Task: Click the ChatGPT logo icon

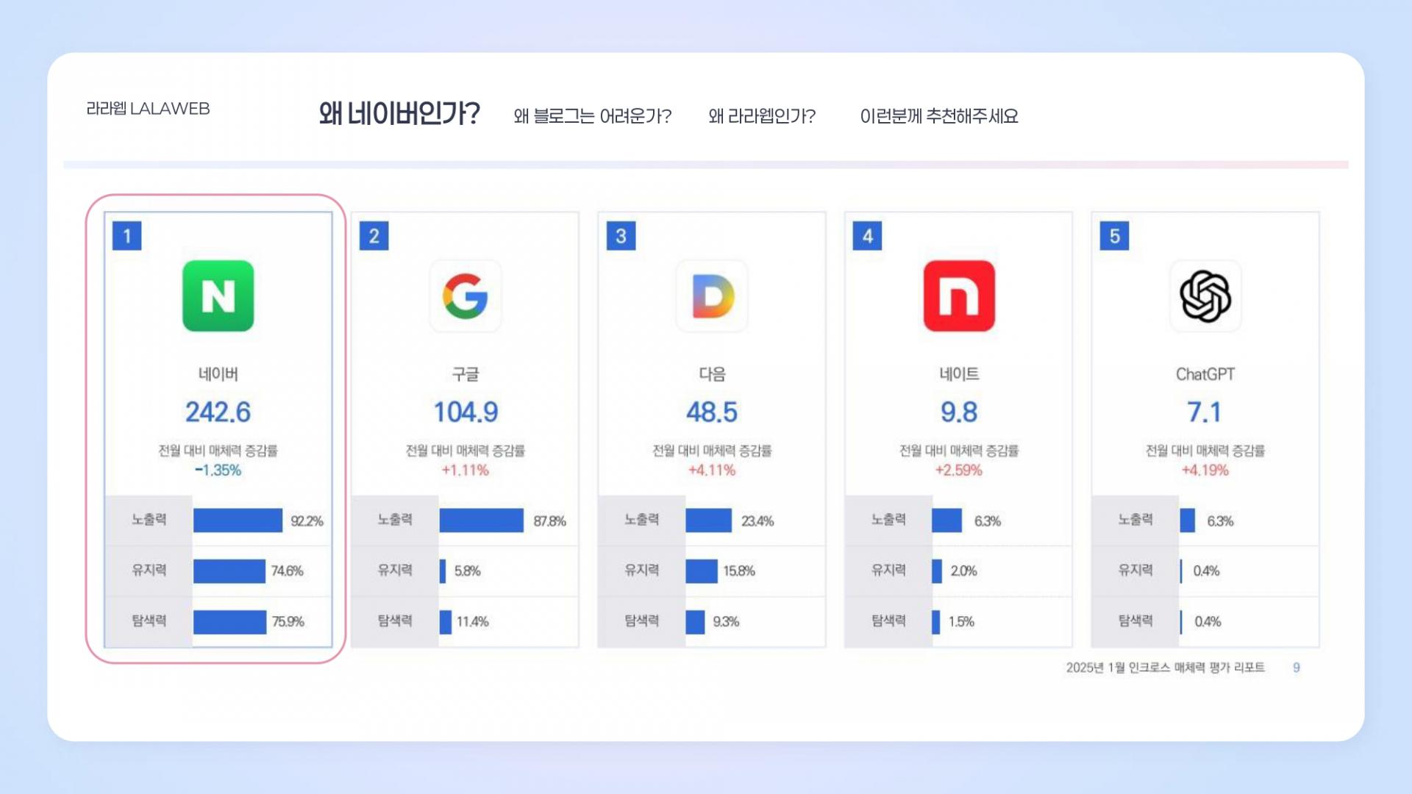Action: pyautogui.click(x=1205, y=296)
